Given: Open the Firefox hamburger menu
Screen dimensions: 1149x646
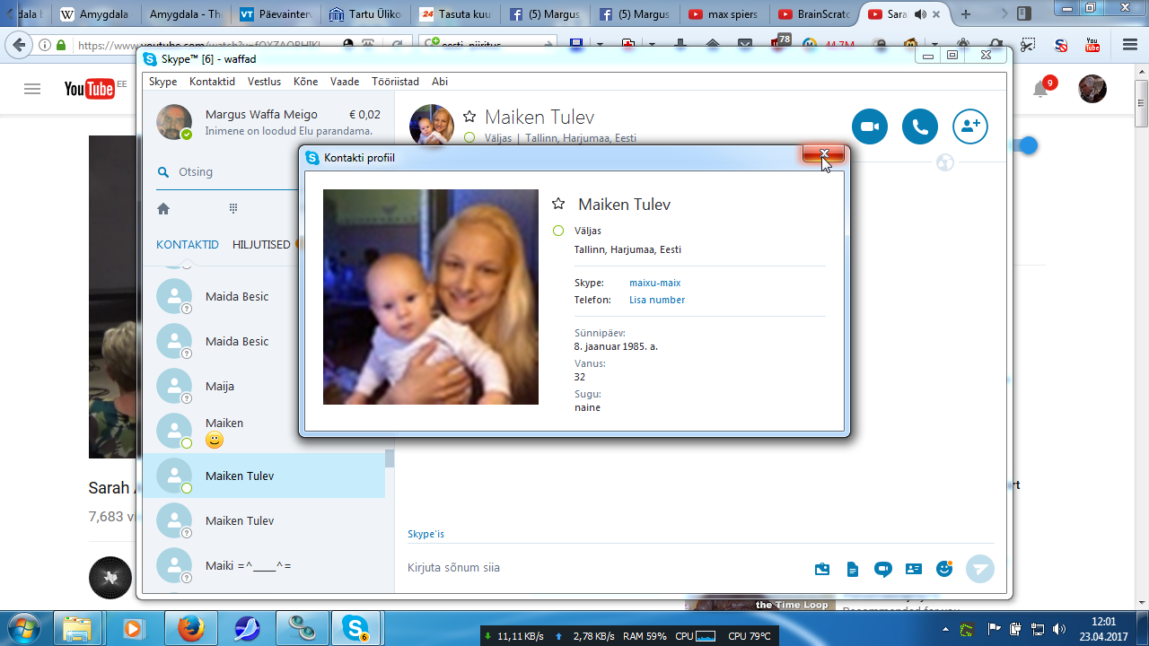Looking at the screenshot, I should (x=1130, y=45).
